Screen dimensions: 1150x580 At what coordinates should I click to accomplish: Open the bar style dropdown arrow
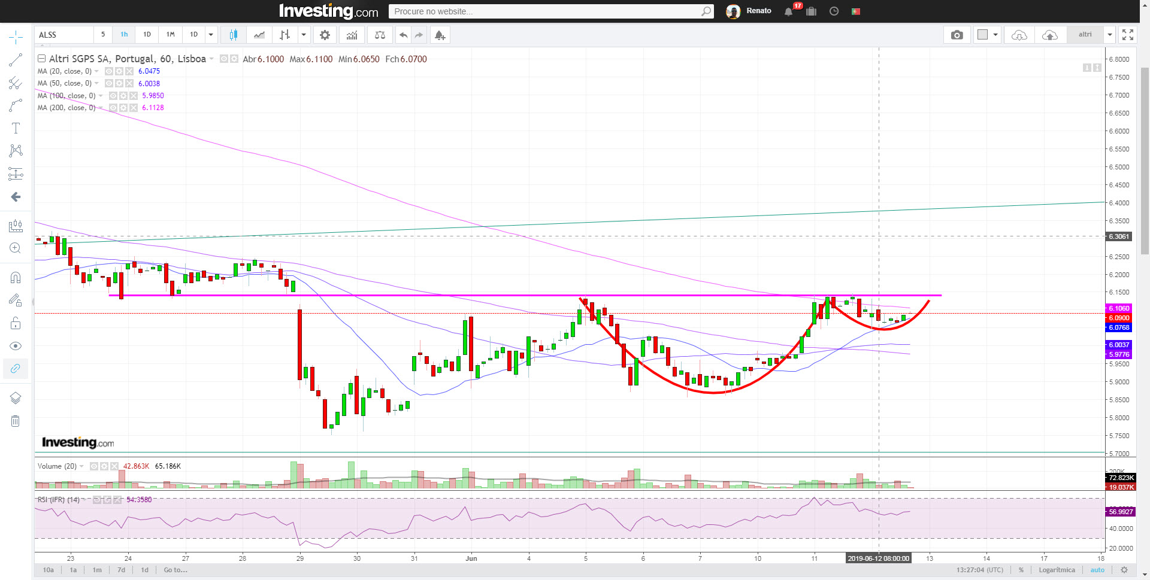click(304, 35)
